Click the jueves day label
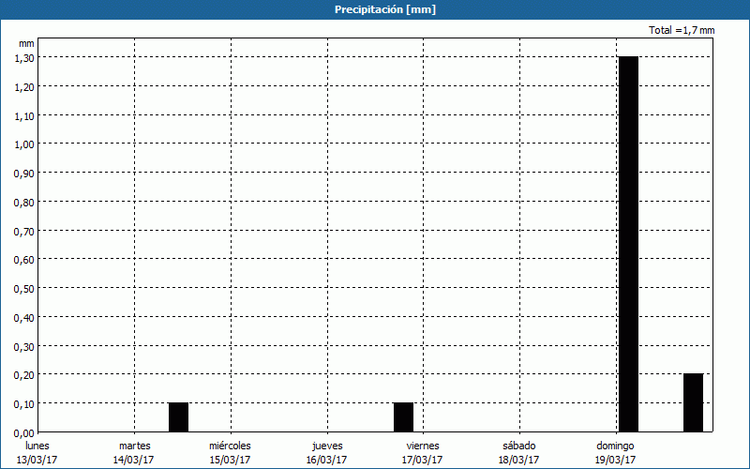Viewport: 750px width, 469px height. click(327, 446)
